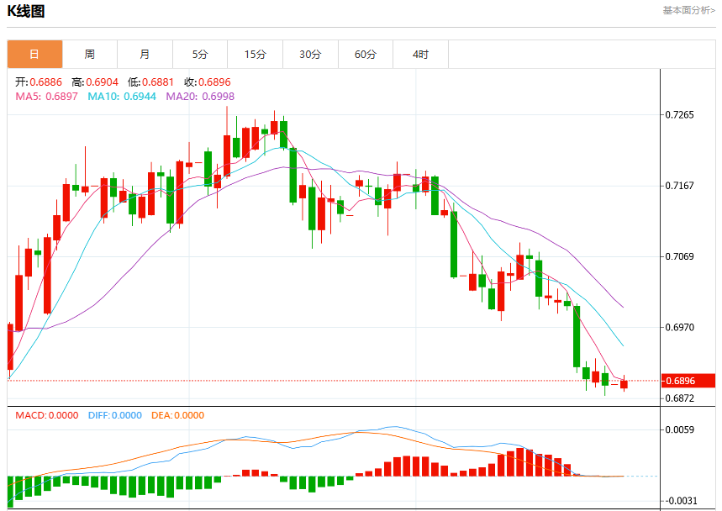
Task: Click the MA10 indicator label
Action: pyautogui.click(x=122, y=96)
